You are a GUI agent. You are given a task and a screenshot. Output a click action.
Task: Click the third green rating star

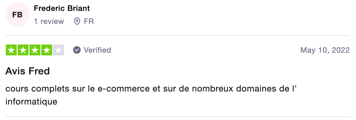[35, 50]
